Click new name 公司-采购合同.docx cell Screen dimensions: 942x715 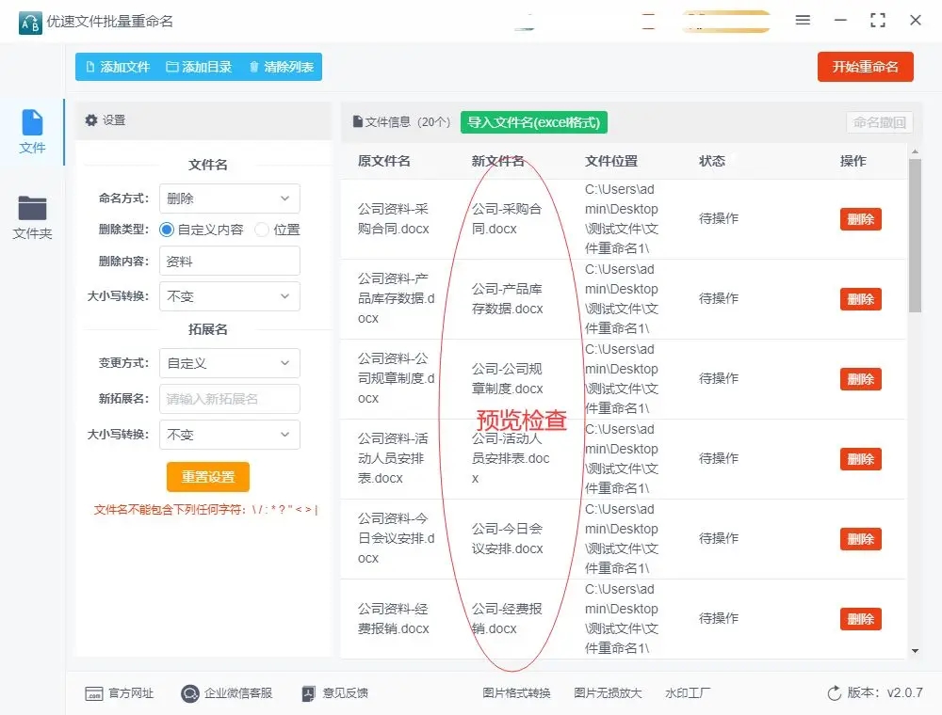[507, 219]
